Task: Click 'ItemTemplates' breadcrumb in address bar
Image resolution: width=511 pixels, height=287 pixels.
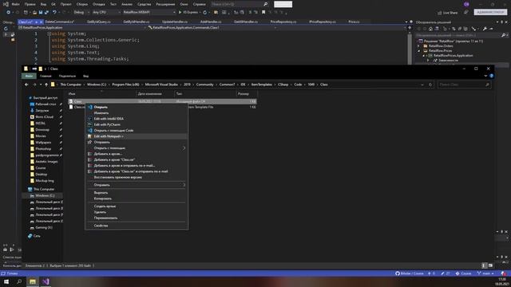Action: point(261,85)
